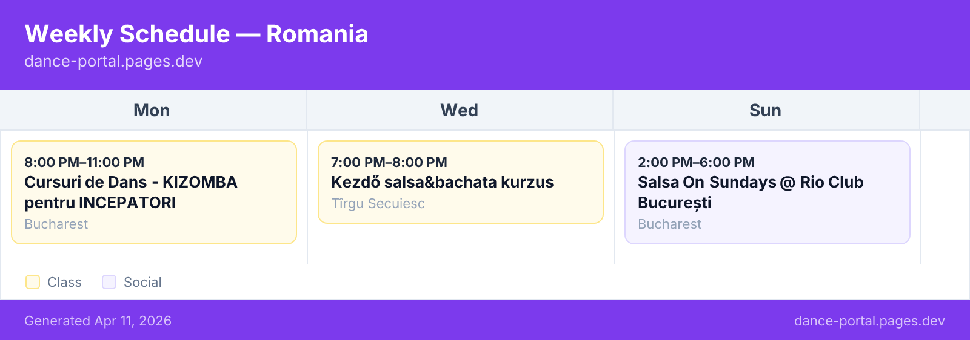Click the Bucharest location under Salsa On Sundays
The width and height of the screenshot is (970, 340).
click(669, 224)
